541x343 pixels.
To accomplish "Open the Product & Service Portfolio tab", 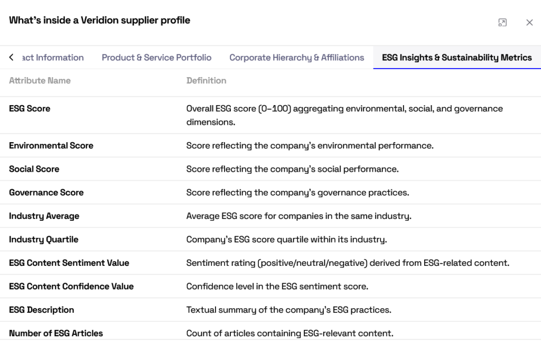I will tap(156, 58).
